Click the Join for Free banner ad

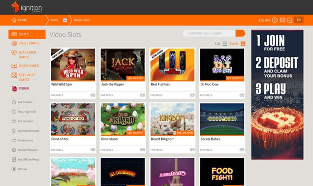click(x=277, y=94)
